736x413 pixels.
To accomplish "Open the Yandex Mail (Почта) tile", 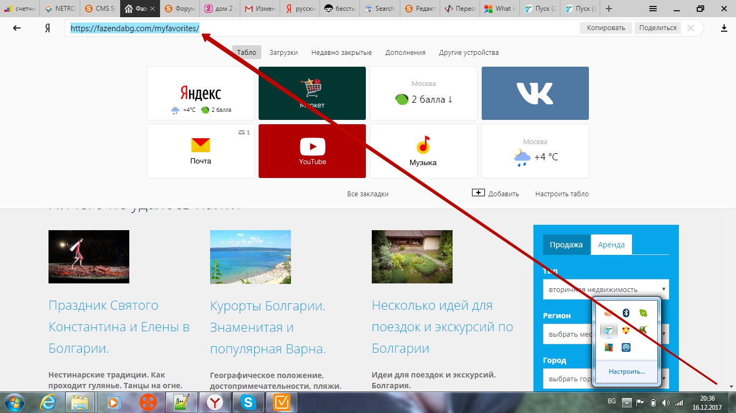I will [200, 151].
